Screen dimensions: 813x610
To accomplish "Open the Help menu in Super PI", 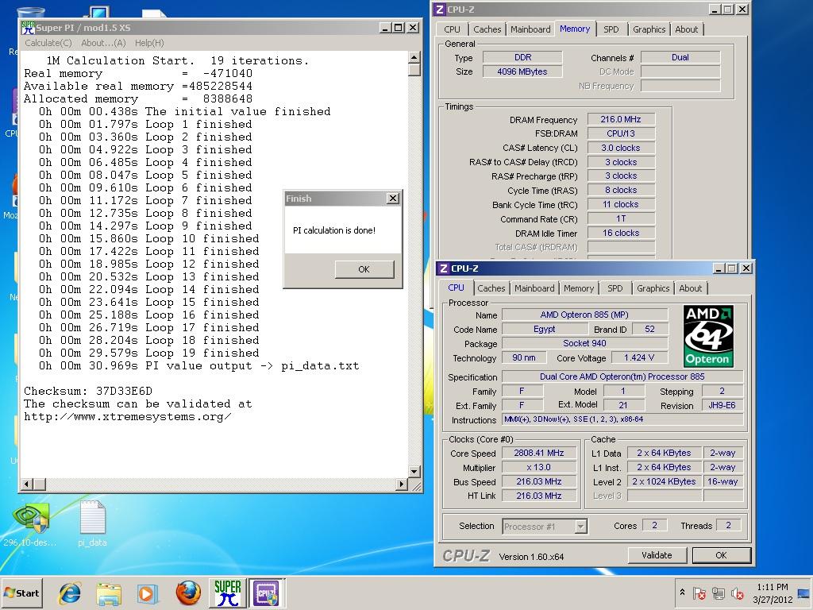I will click(149, 43).
